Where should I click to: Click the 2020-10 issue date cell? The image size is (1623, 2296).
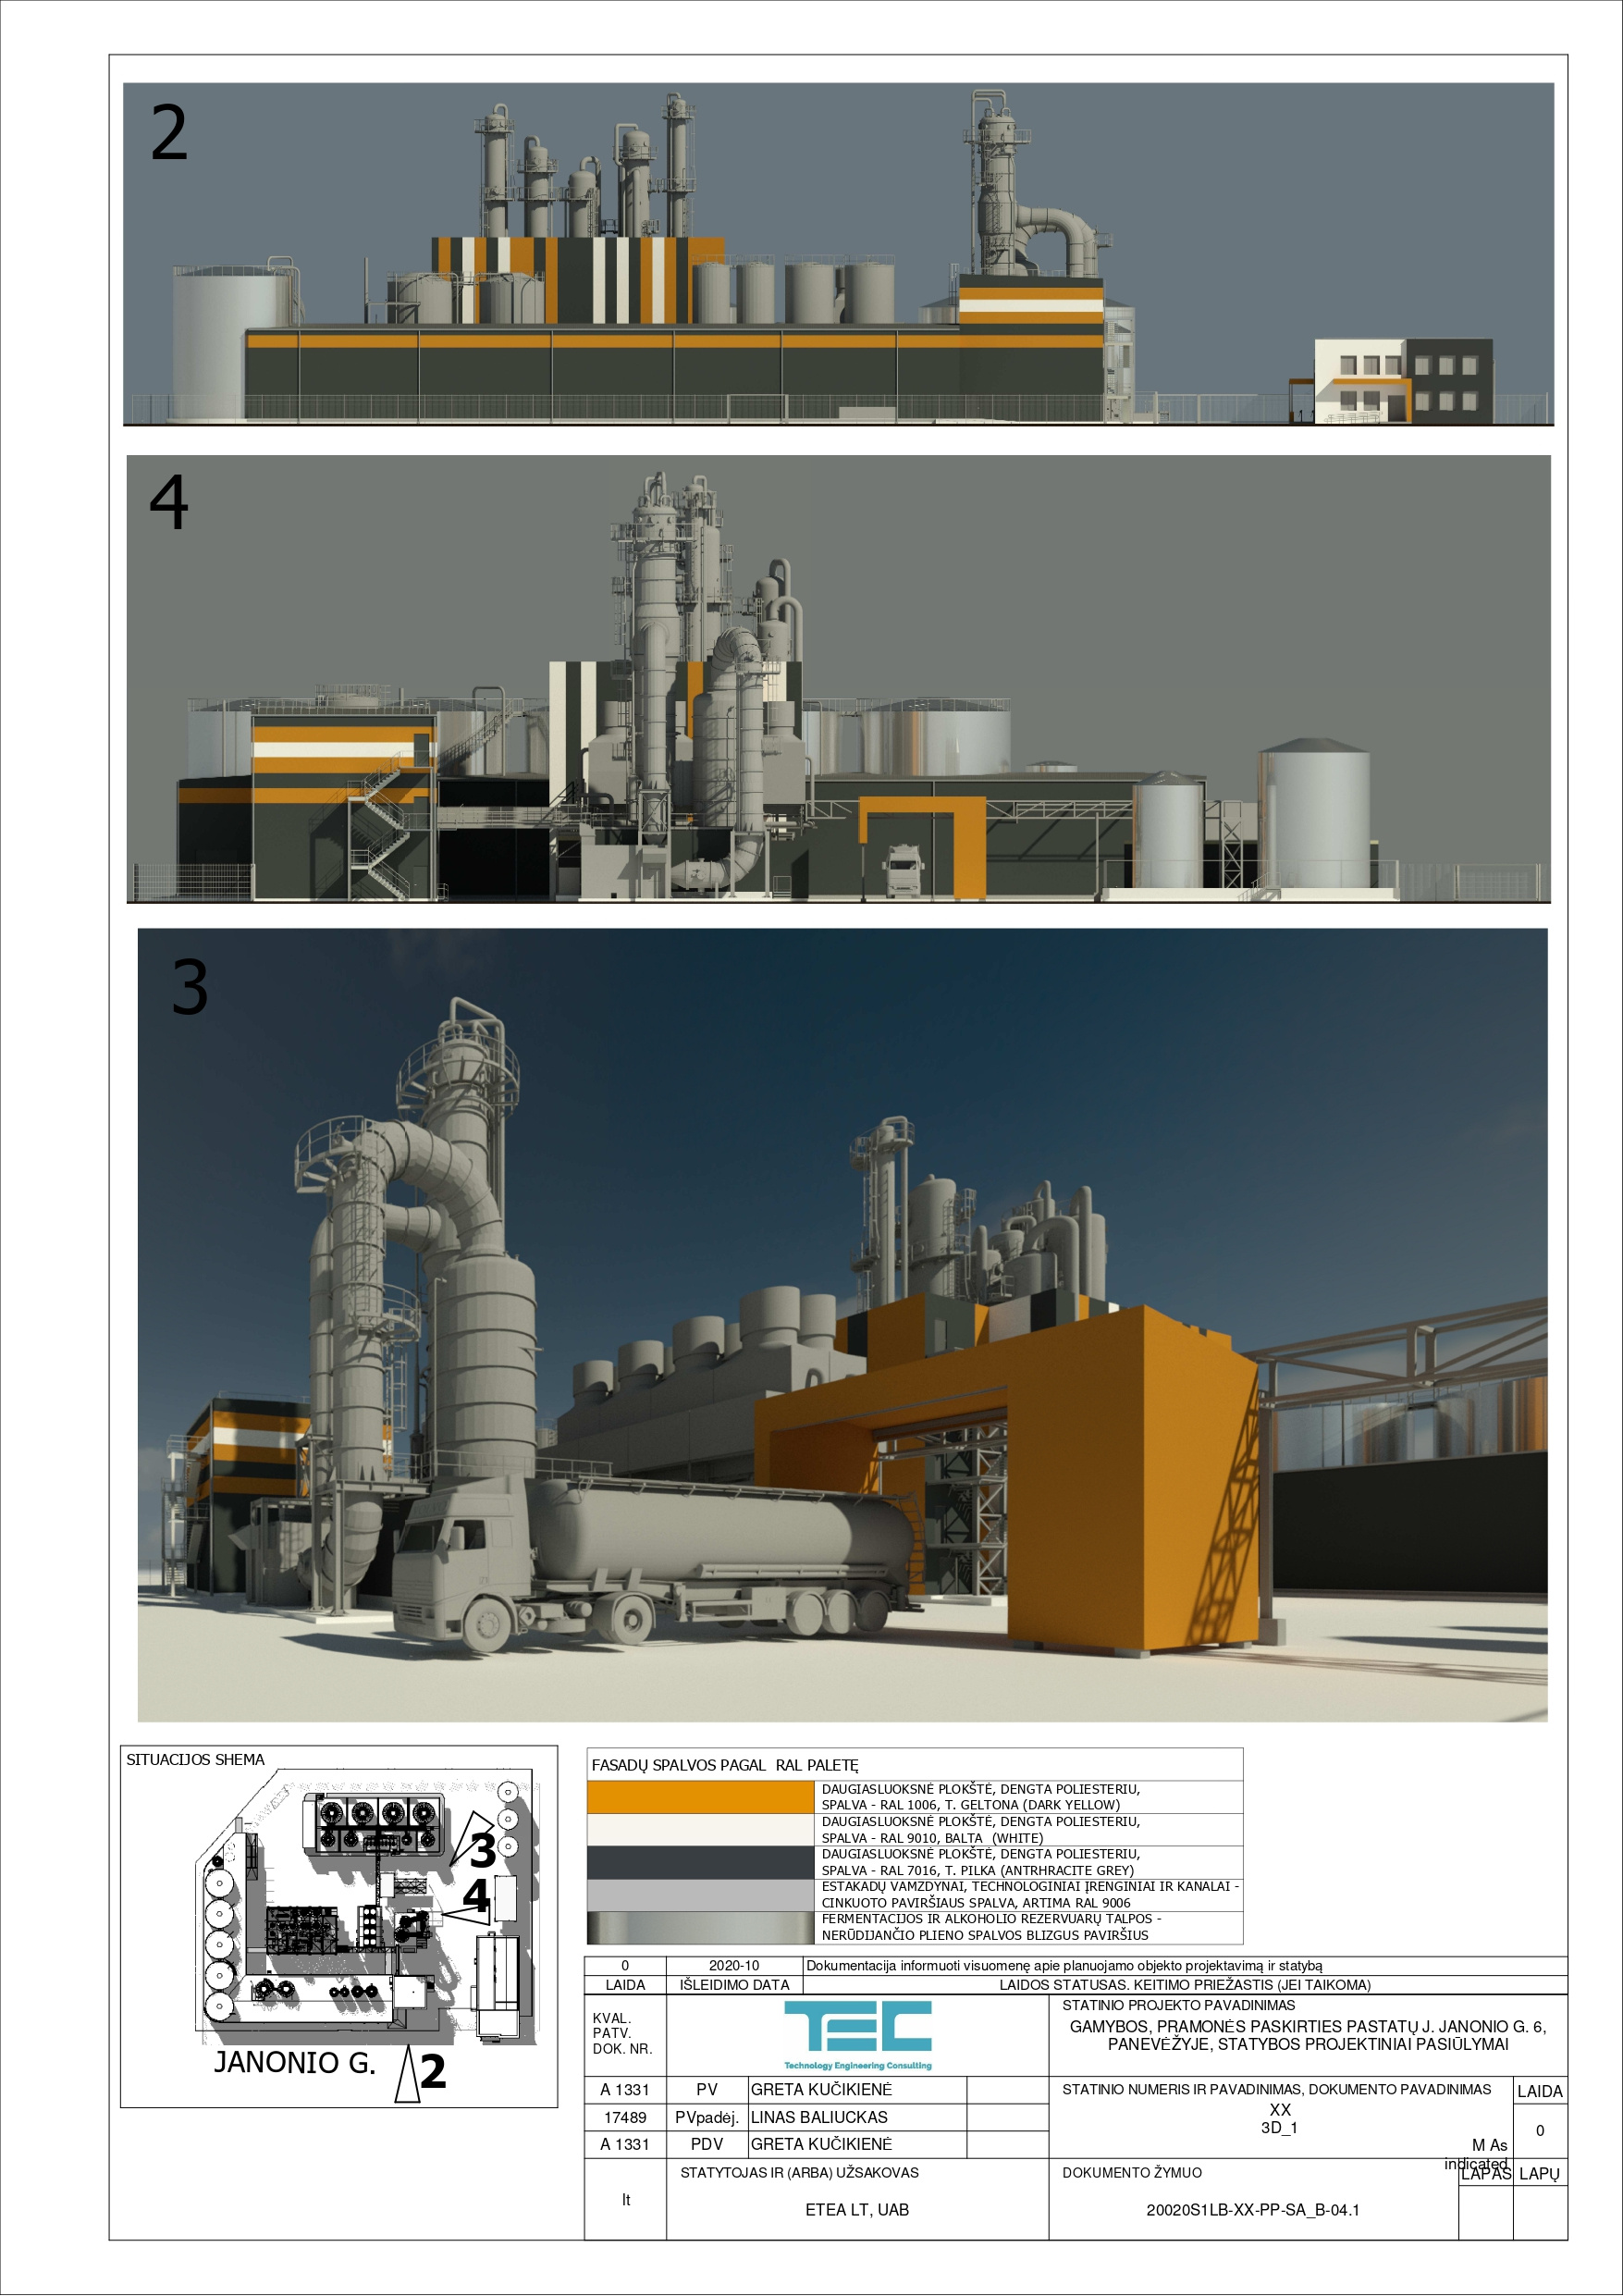(734, 1966)
